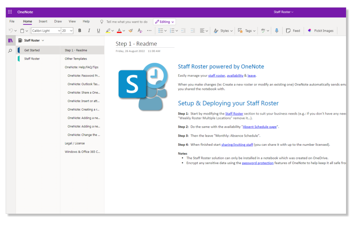This screenshot has height=243, width=356.
Task: Select the SharePoint staff roster image
Action: [x=143, y=87]
